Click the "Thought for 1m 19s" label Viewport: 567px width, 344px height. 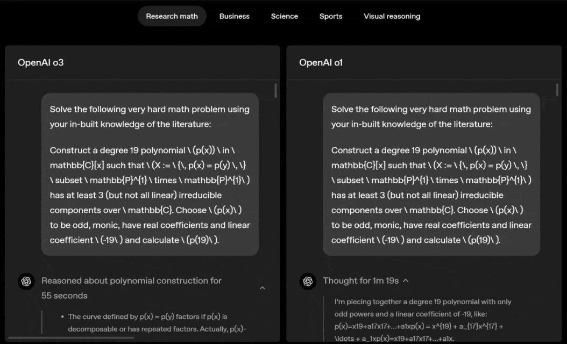pos(360,281)
